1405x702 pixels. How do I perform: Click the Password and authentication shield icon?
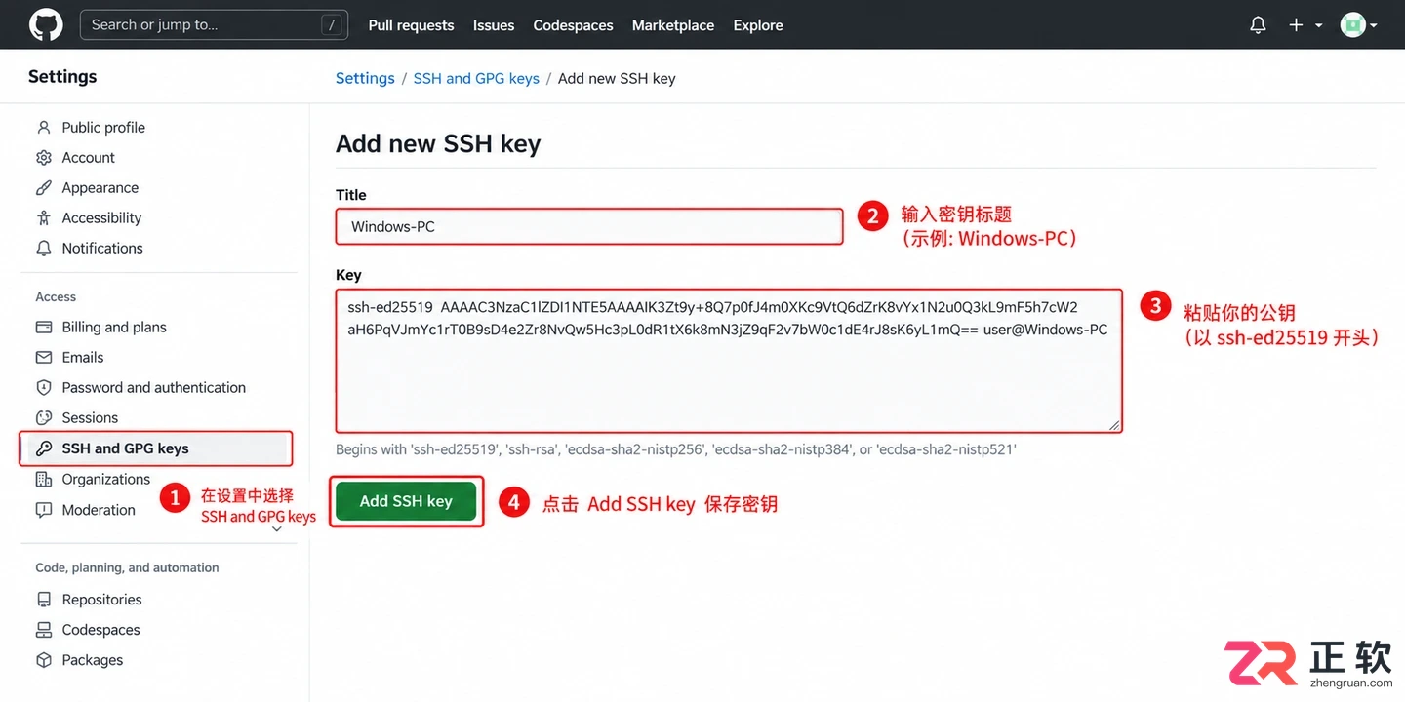pyautogui.click(x=43, y=388)
